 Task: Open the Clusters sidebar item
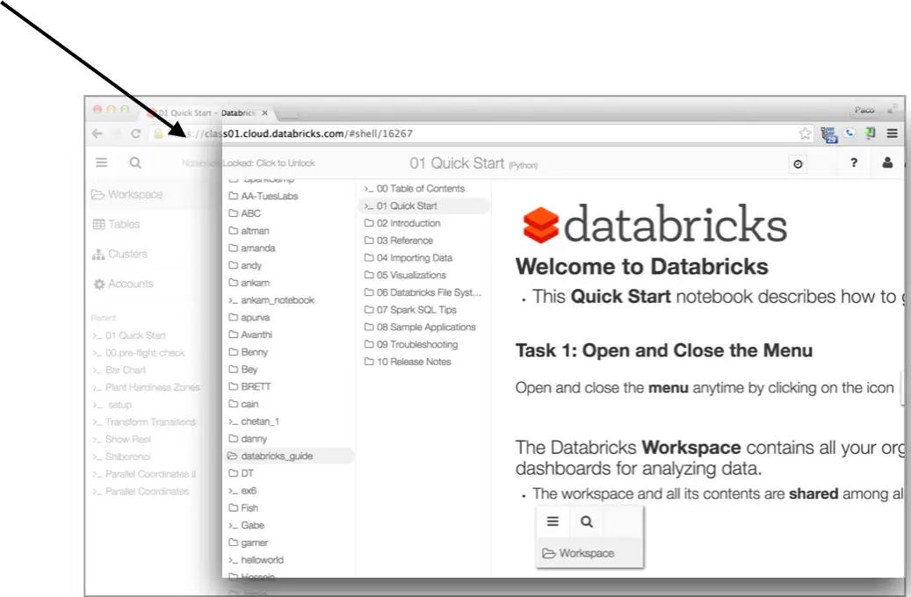pos(119,254)
